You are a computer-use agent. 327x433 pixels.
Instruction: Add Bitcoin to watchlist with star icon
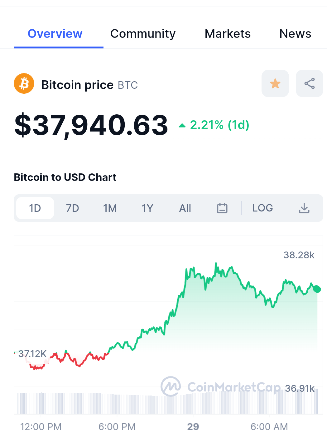tap(275, 83)
